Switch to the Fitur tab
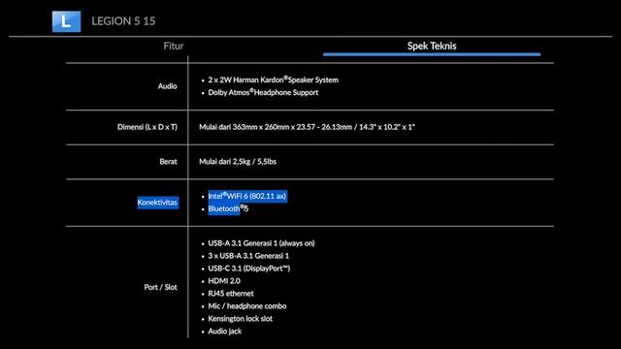 [174, 46]
